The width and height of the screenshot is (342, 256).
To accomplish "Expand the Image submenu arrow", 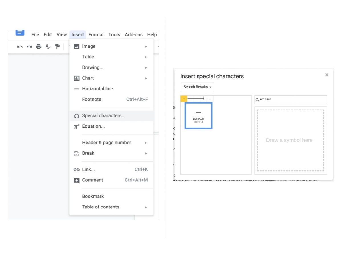I will click(146, 46).
